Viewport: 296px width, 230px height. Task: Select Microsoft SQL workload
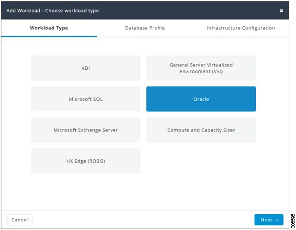[x=86, y=99]
